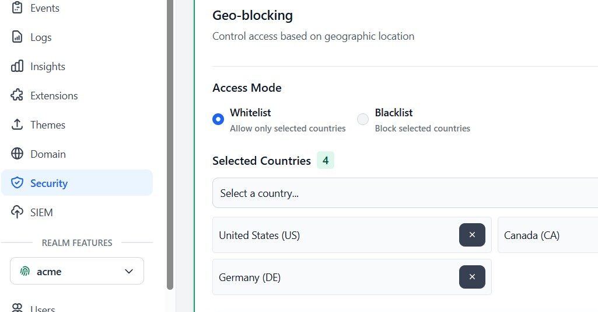Remove United States (US) from countries
598x312 pixels.
coord(472,235)
